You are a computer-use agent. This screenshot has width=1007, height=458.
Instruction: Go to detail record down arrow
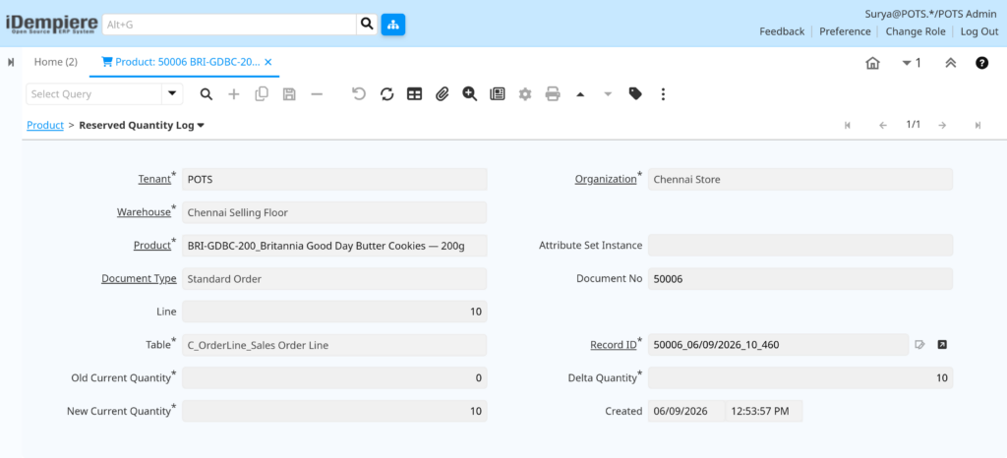click(x=608, y=94)
